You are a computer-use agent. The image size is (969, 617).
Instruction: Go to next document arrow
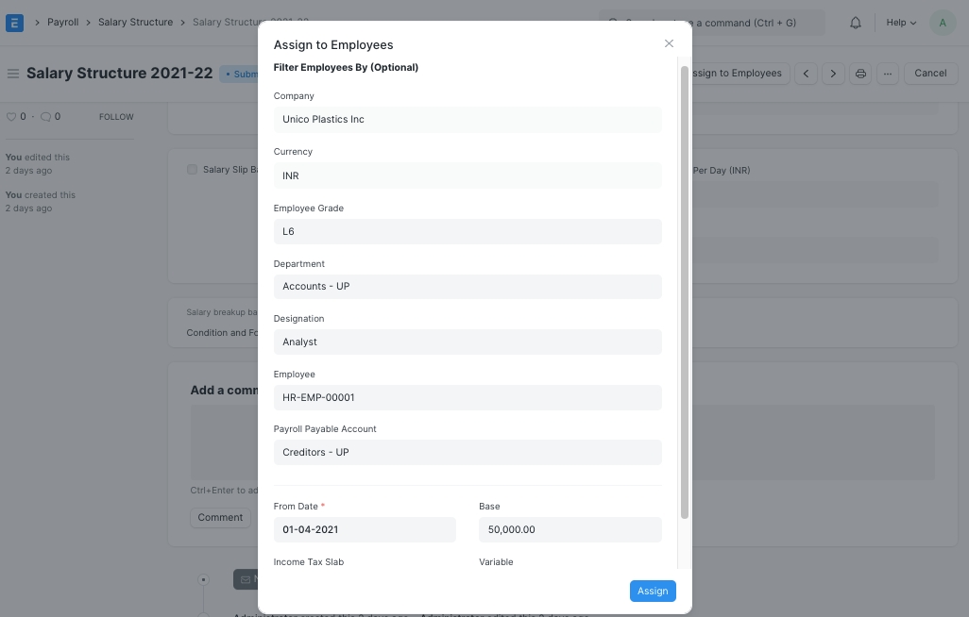tap(833, 74)
